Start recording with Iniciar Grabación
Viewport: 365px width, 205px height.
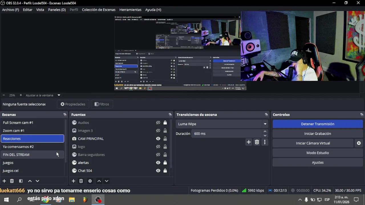pyautogui.click(x=318, y=134)
